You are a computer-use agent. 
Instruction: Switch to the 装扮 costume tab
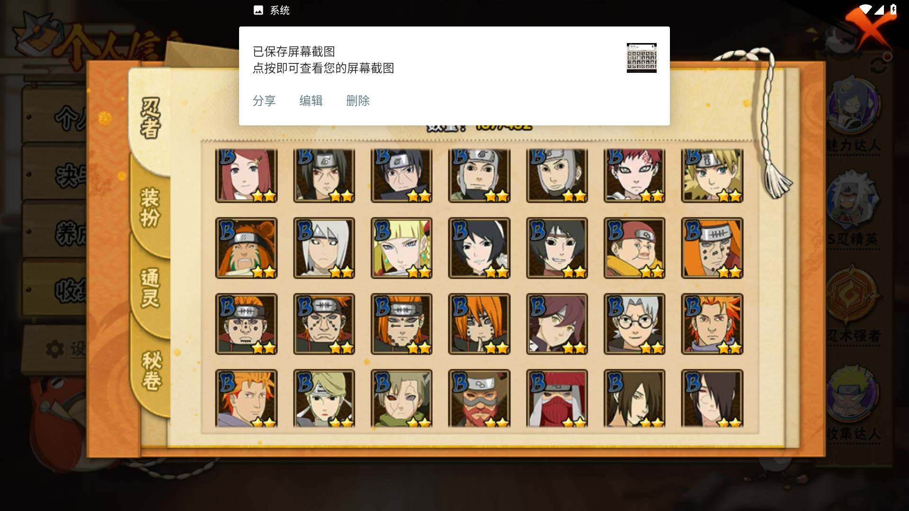click(150, 208)
